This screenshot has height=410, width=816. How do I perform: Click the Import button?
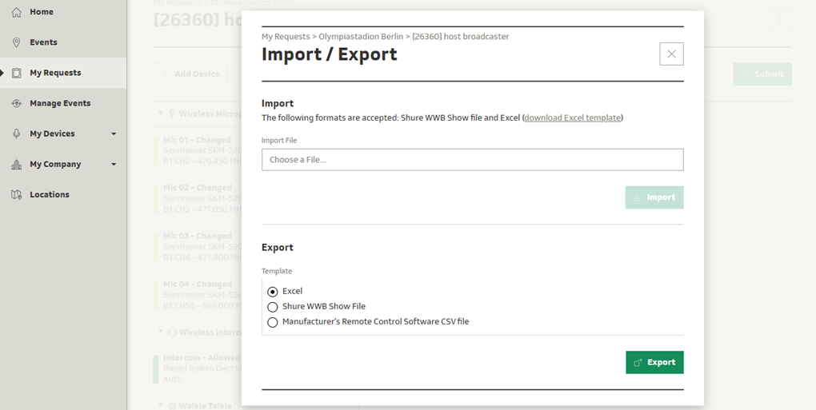(x=654, y=197)
